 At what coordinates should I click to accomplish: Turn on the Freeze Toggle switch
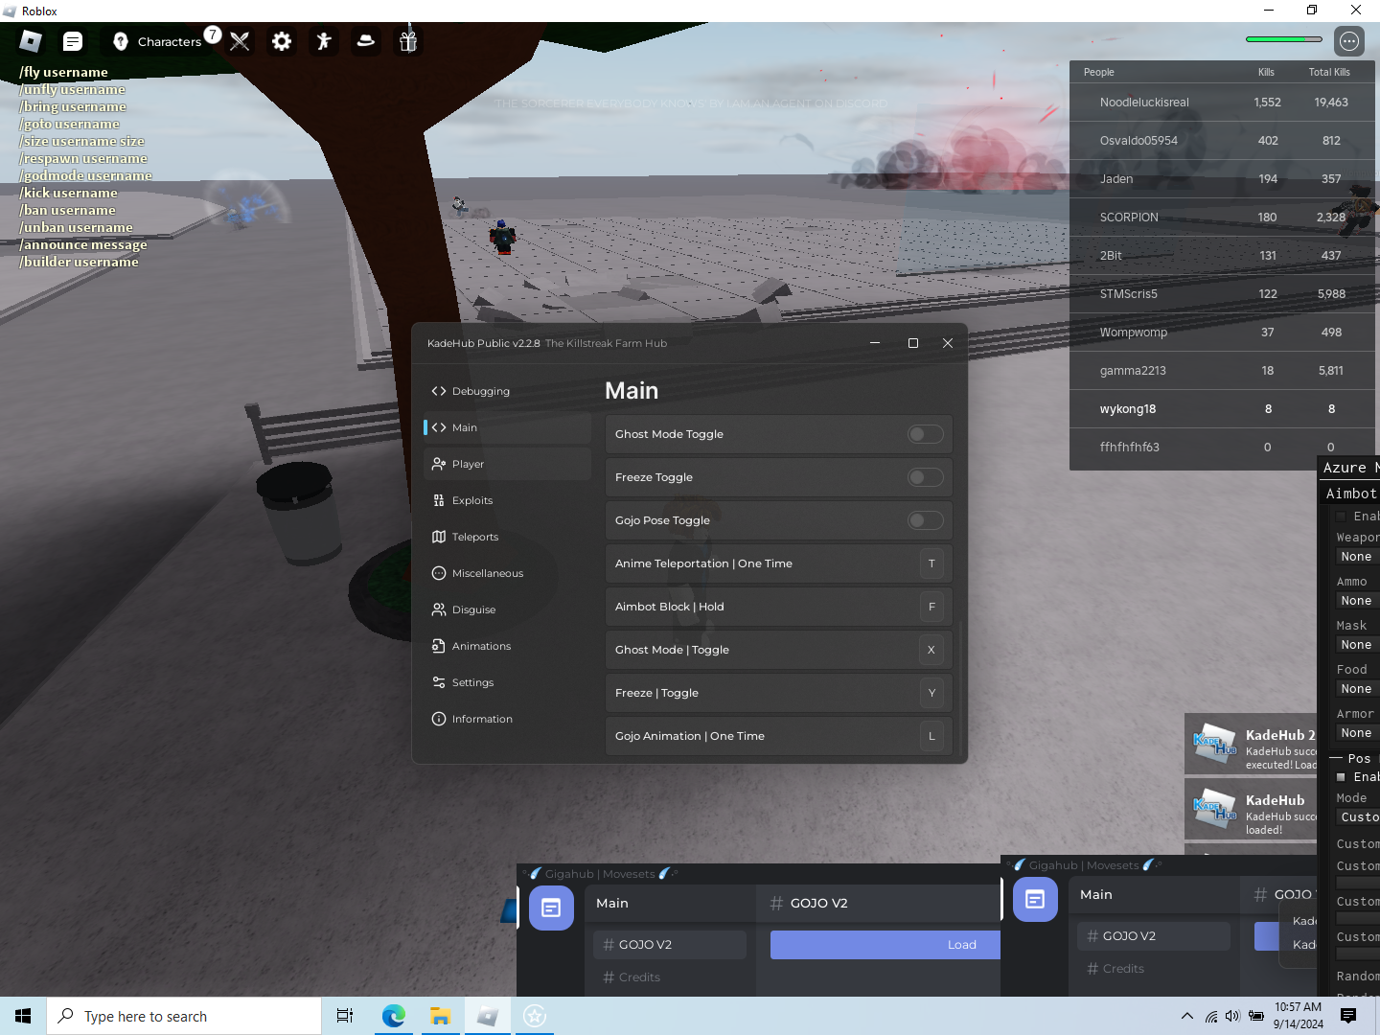pyautogui.click(x=926, y=477)
